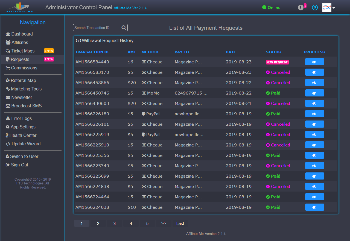Go to page 3 of requests
Viewport: 350px width, 241px height.
pos(114,224)
